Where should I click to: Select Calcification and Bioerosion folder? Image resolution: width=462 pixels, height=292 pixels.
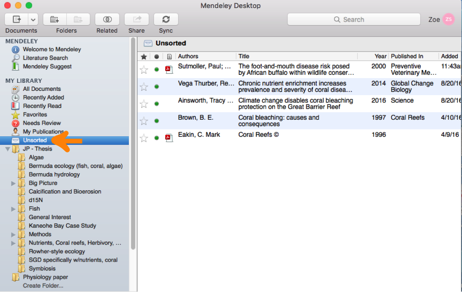[65, 192]
